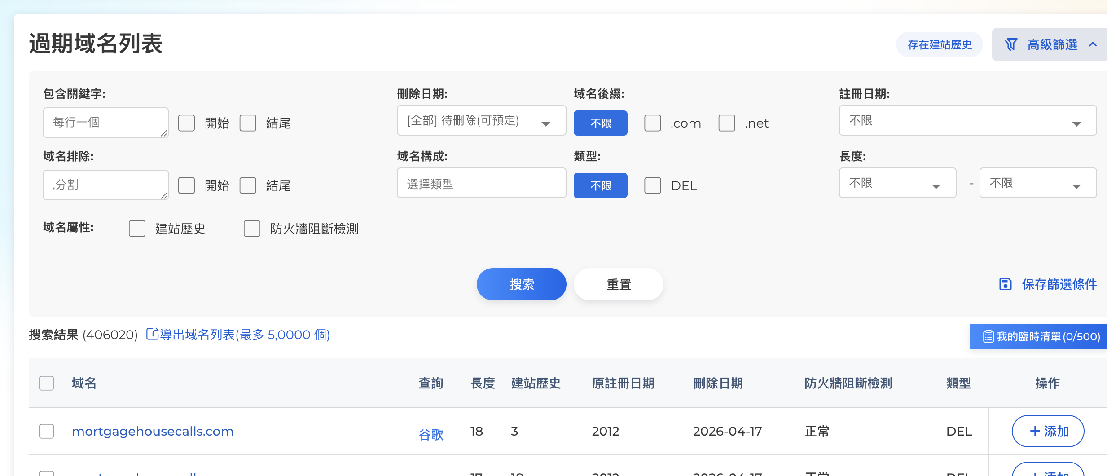Open the maximum 長度 dropdown

click(x=1038, y=183)
